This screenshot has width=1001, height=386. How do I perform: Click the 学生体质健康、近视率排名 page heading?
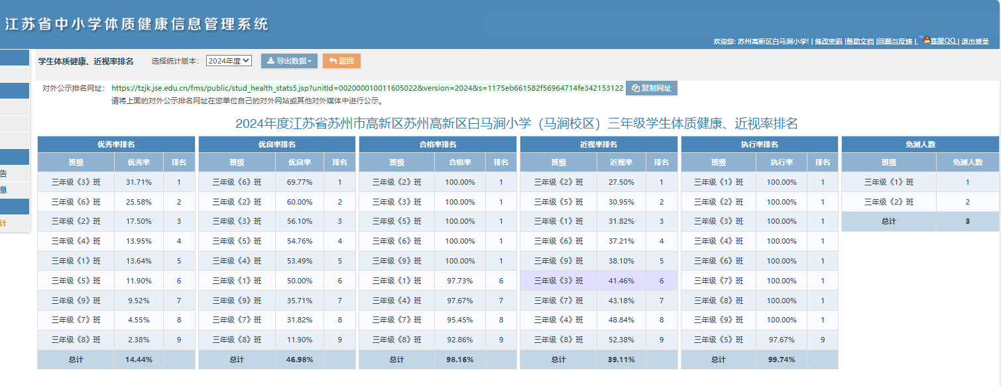(x=86, y=61)
